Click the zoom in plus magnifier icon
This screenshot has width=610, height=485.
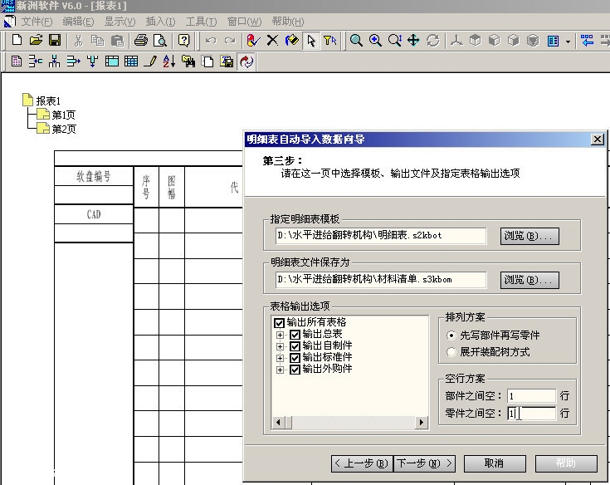point(375,41)
